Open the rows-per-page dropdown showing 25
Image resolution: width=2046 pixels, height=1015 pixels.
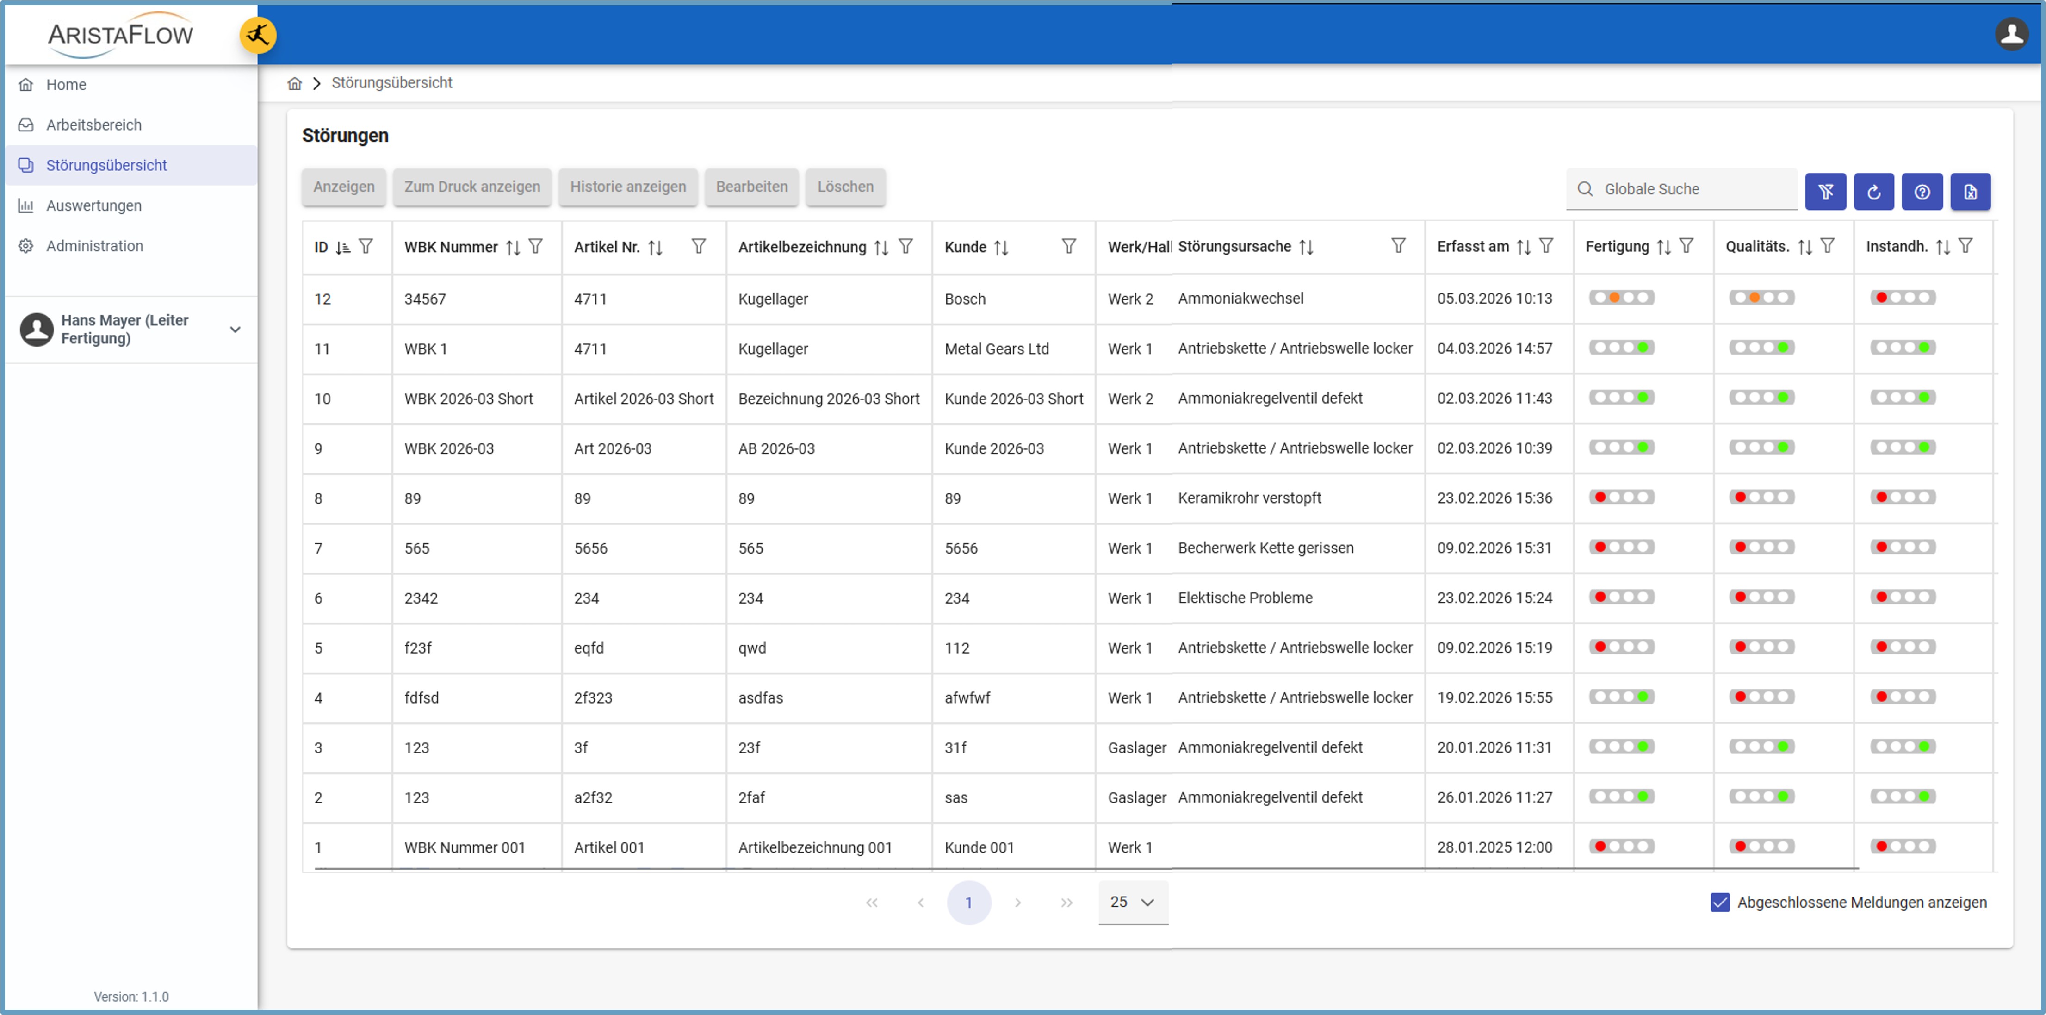click(x=1133, y=902)
